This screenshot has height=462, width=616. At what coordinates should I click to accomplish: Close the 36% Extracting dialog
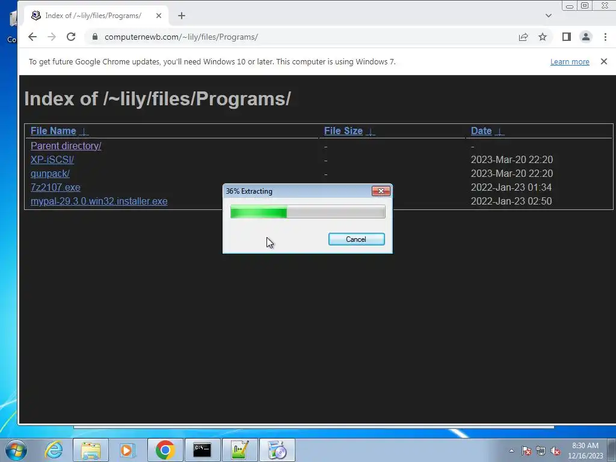(381, 191)
